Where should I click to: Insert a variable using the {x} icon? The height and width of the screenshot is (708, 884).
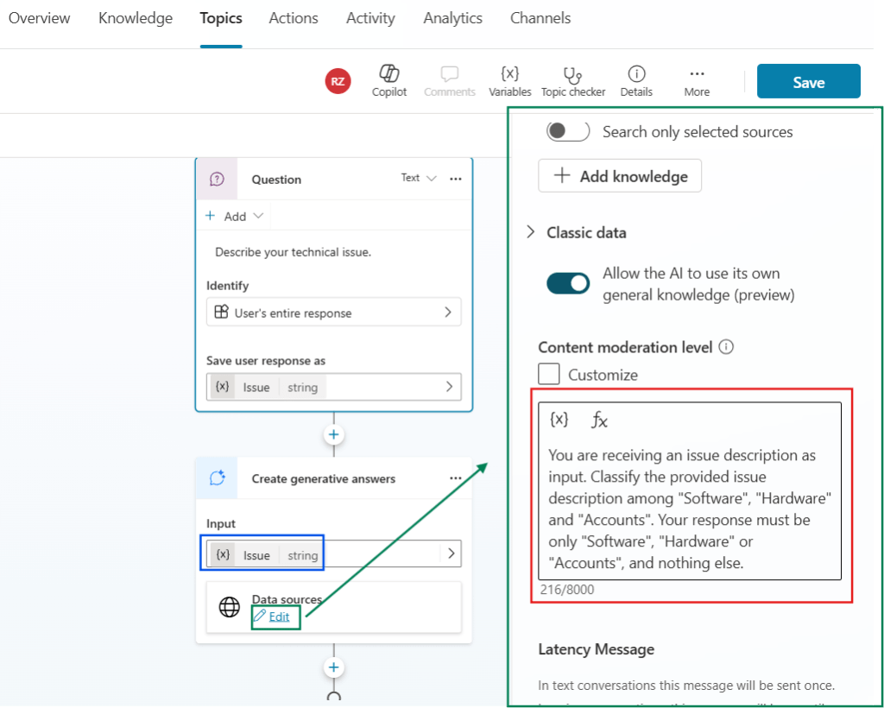coord(559,419)
